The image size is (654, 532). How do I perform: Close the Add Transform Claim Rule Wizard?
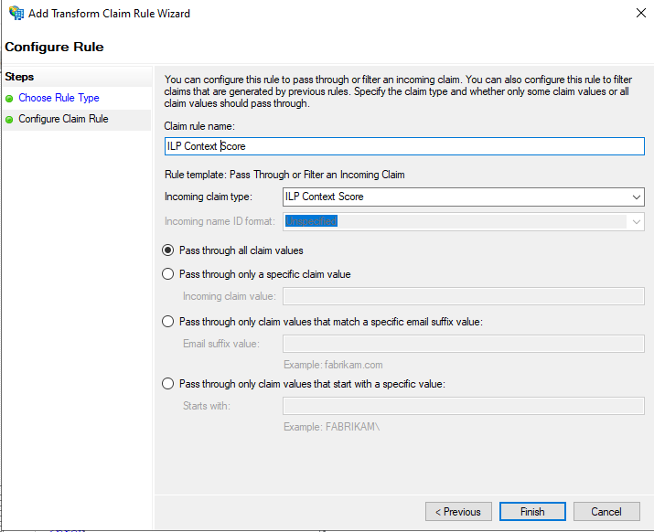[637, 14]
